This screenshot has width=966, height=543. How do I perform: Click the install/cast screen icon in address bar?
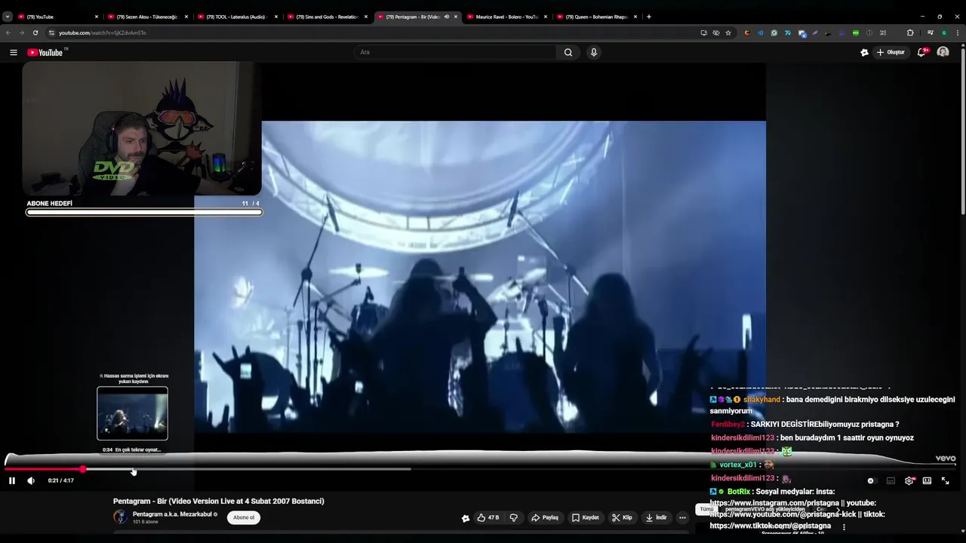point(703,32)
